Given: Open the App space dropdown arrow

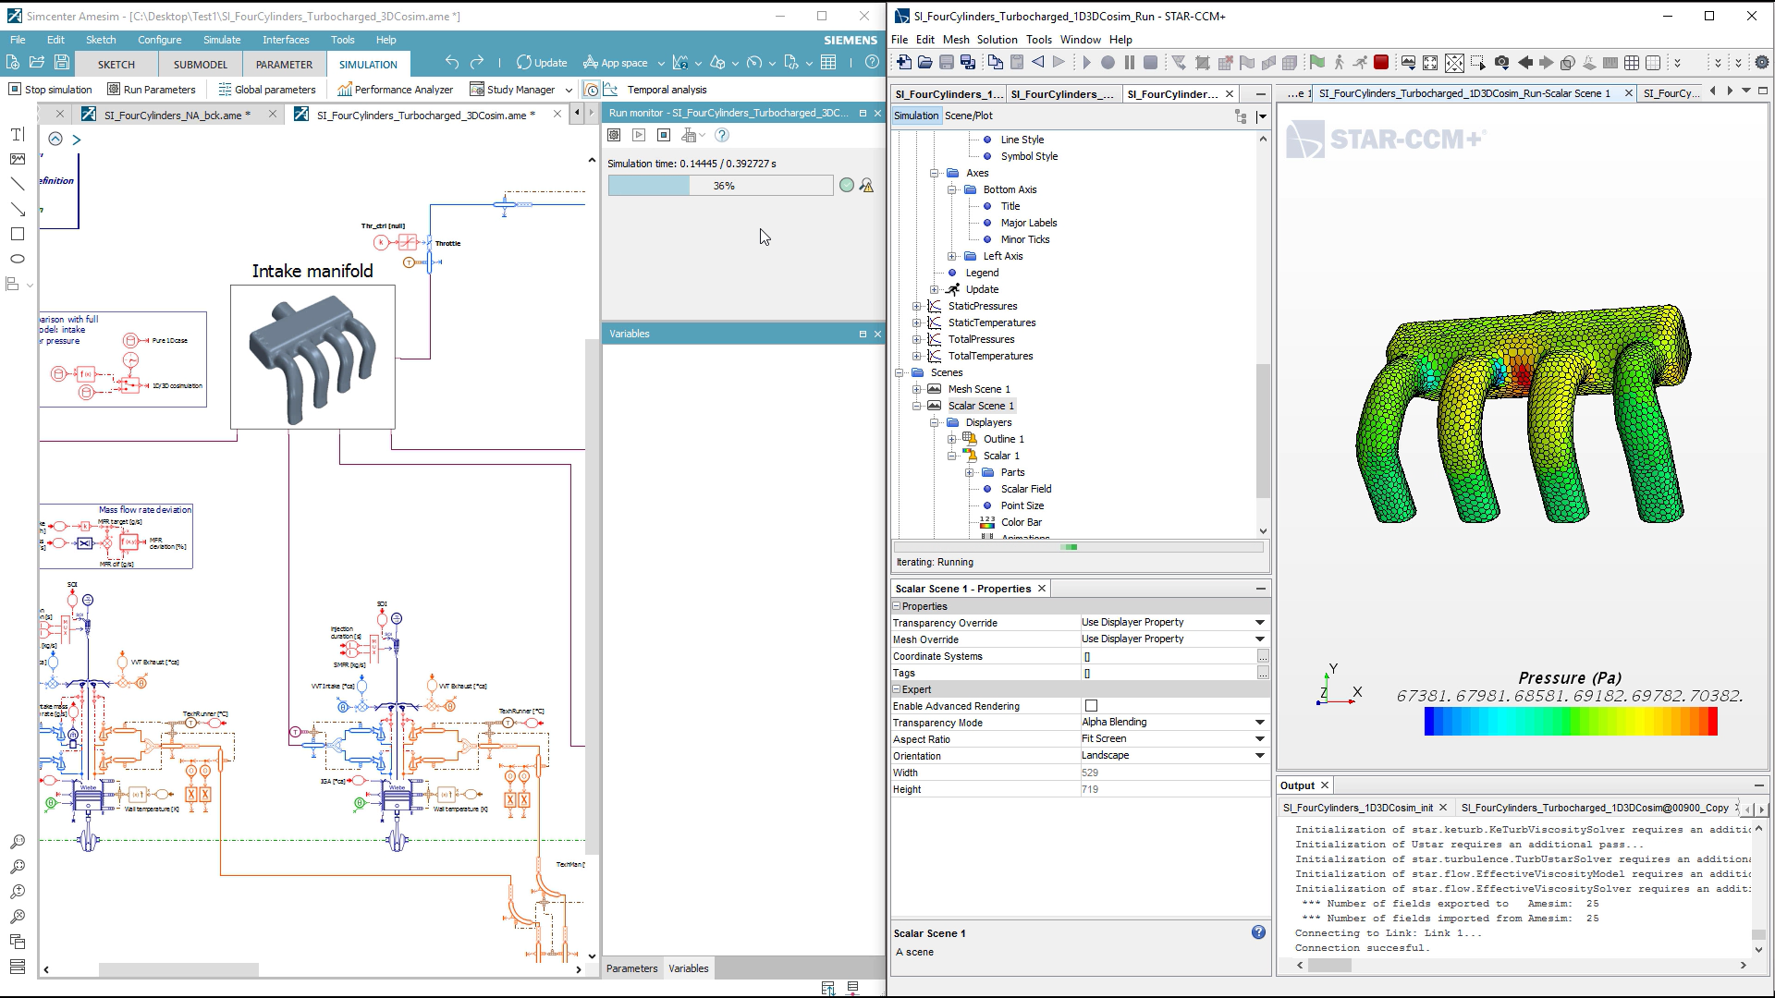Looking at the screenshot, I should pos(660,63).
